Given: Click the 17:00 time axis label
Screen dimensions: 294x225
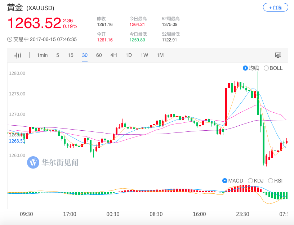Looking at the screenshot, I should (70, 214).
